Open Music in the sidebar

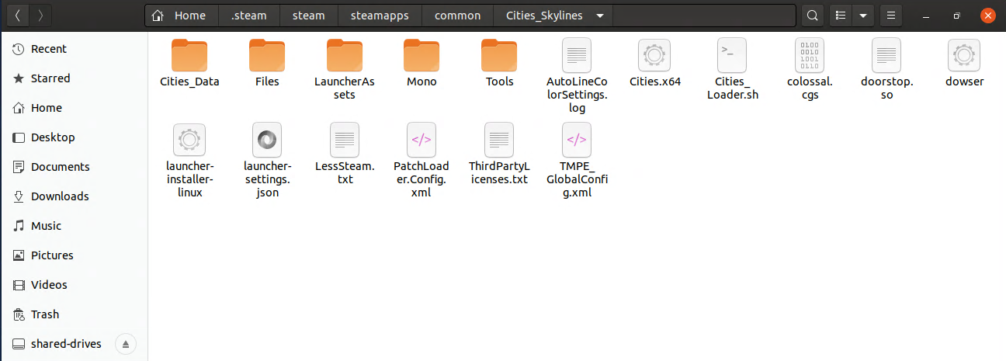tap(74, 226)
